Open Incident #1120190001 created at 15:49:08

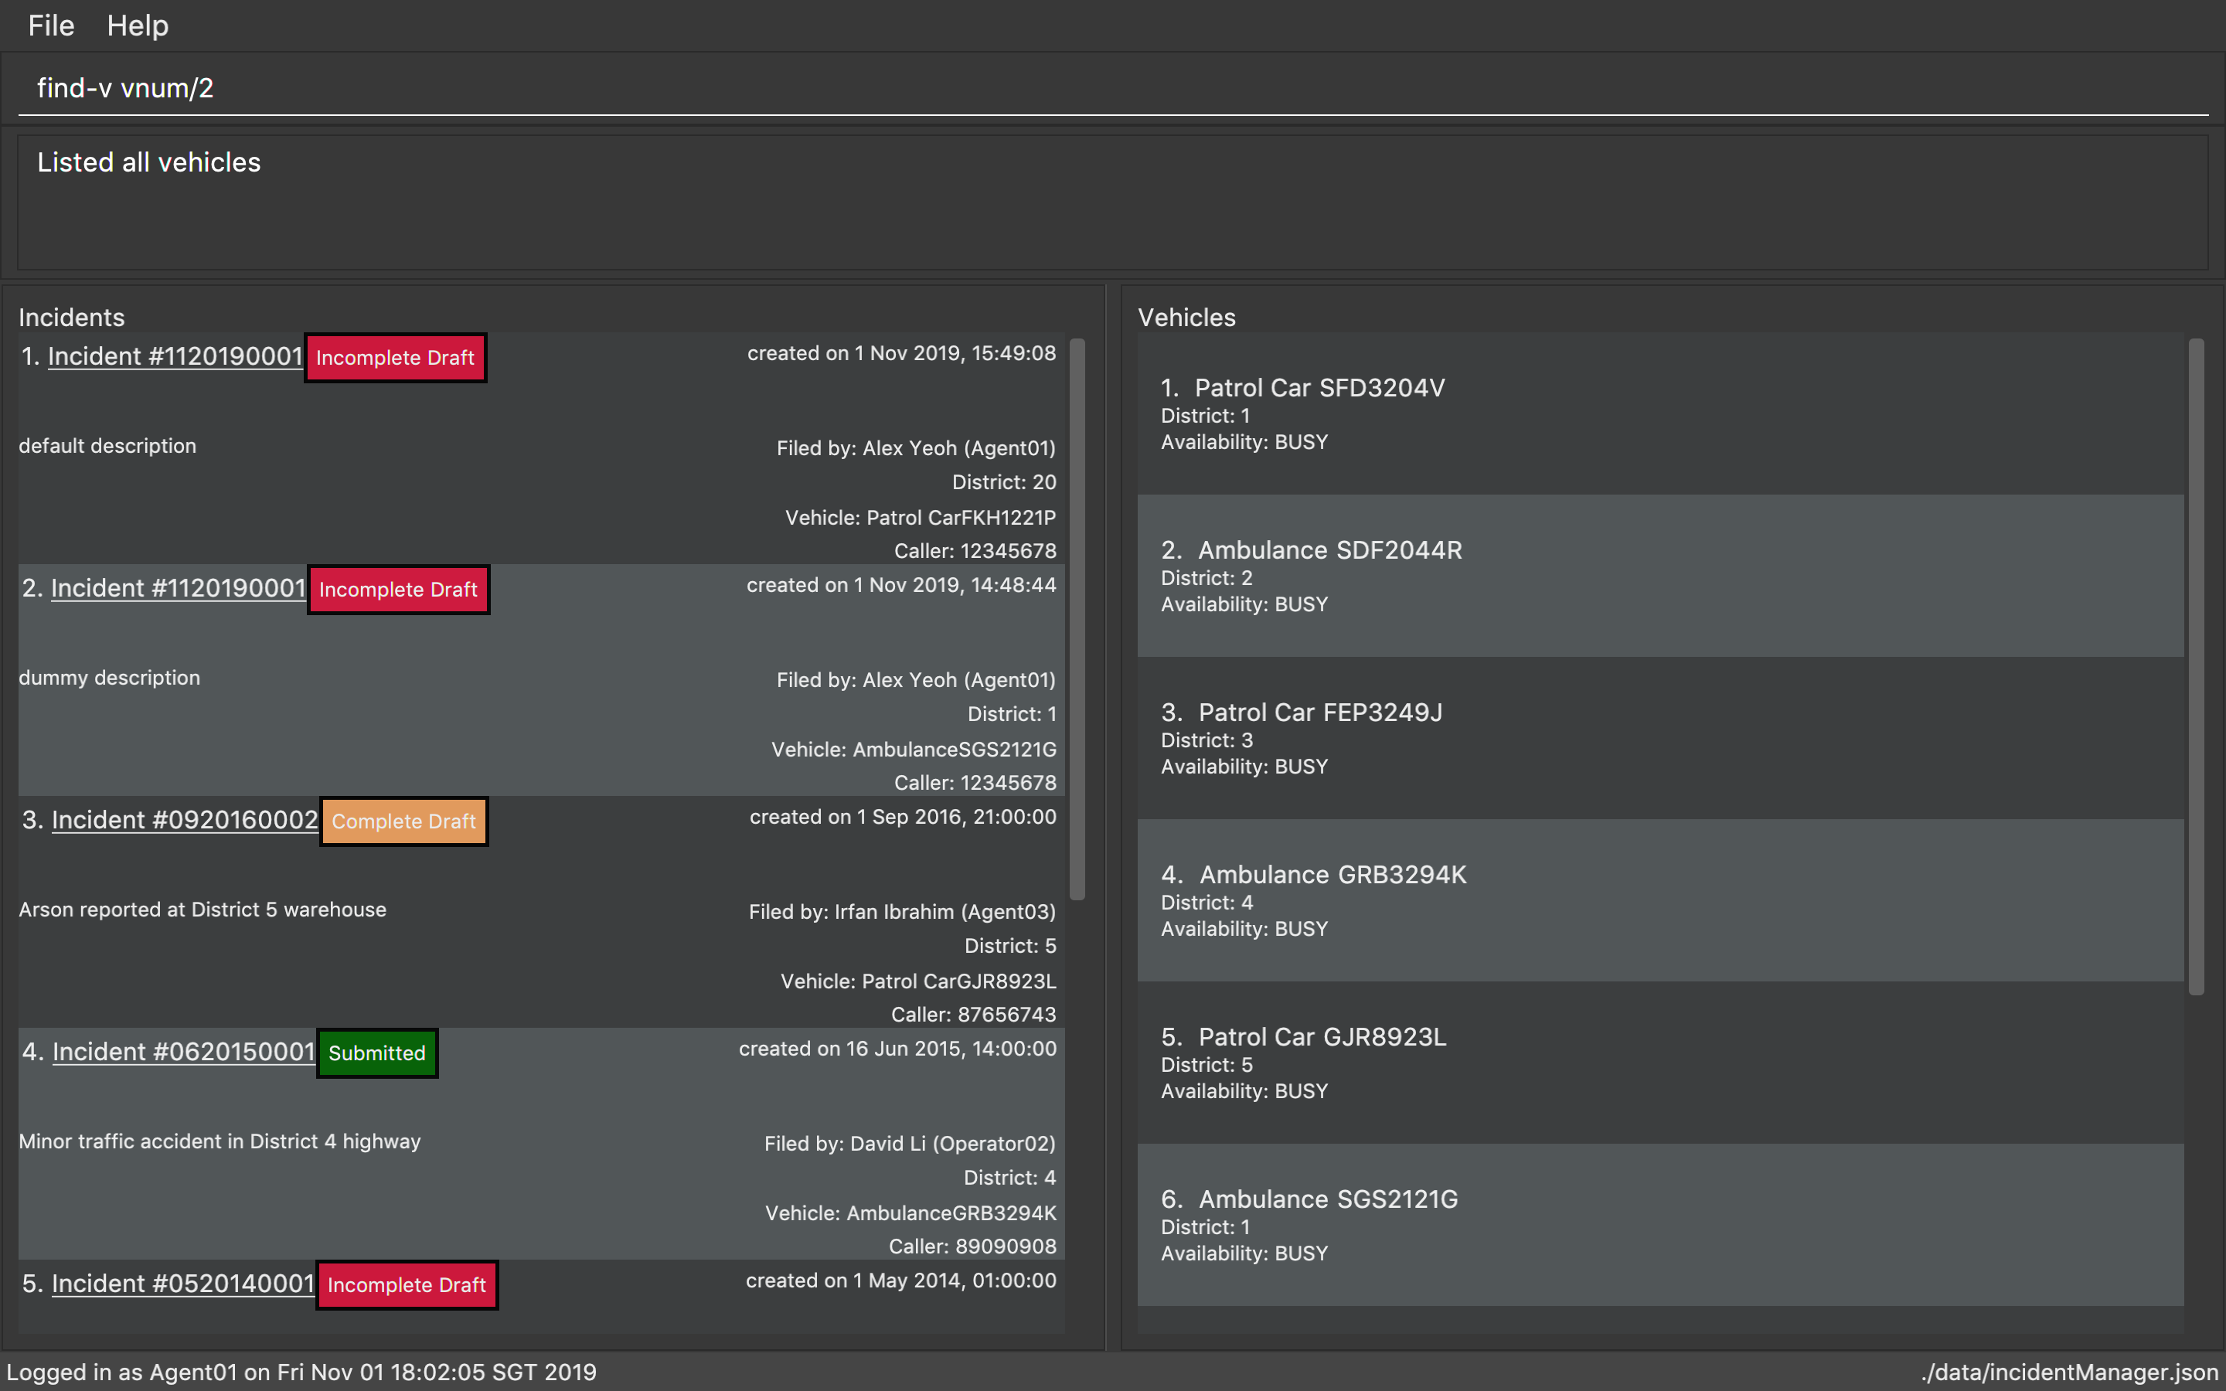pos(175,357)
